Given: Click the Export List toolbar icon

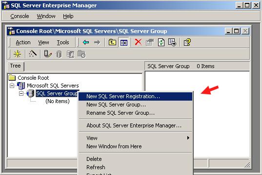Looking at the screenshot, I should point(172,42).
